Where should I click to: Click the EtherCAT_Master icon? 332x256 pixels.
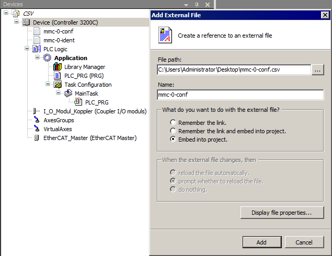37,138
